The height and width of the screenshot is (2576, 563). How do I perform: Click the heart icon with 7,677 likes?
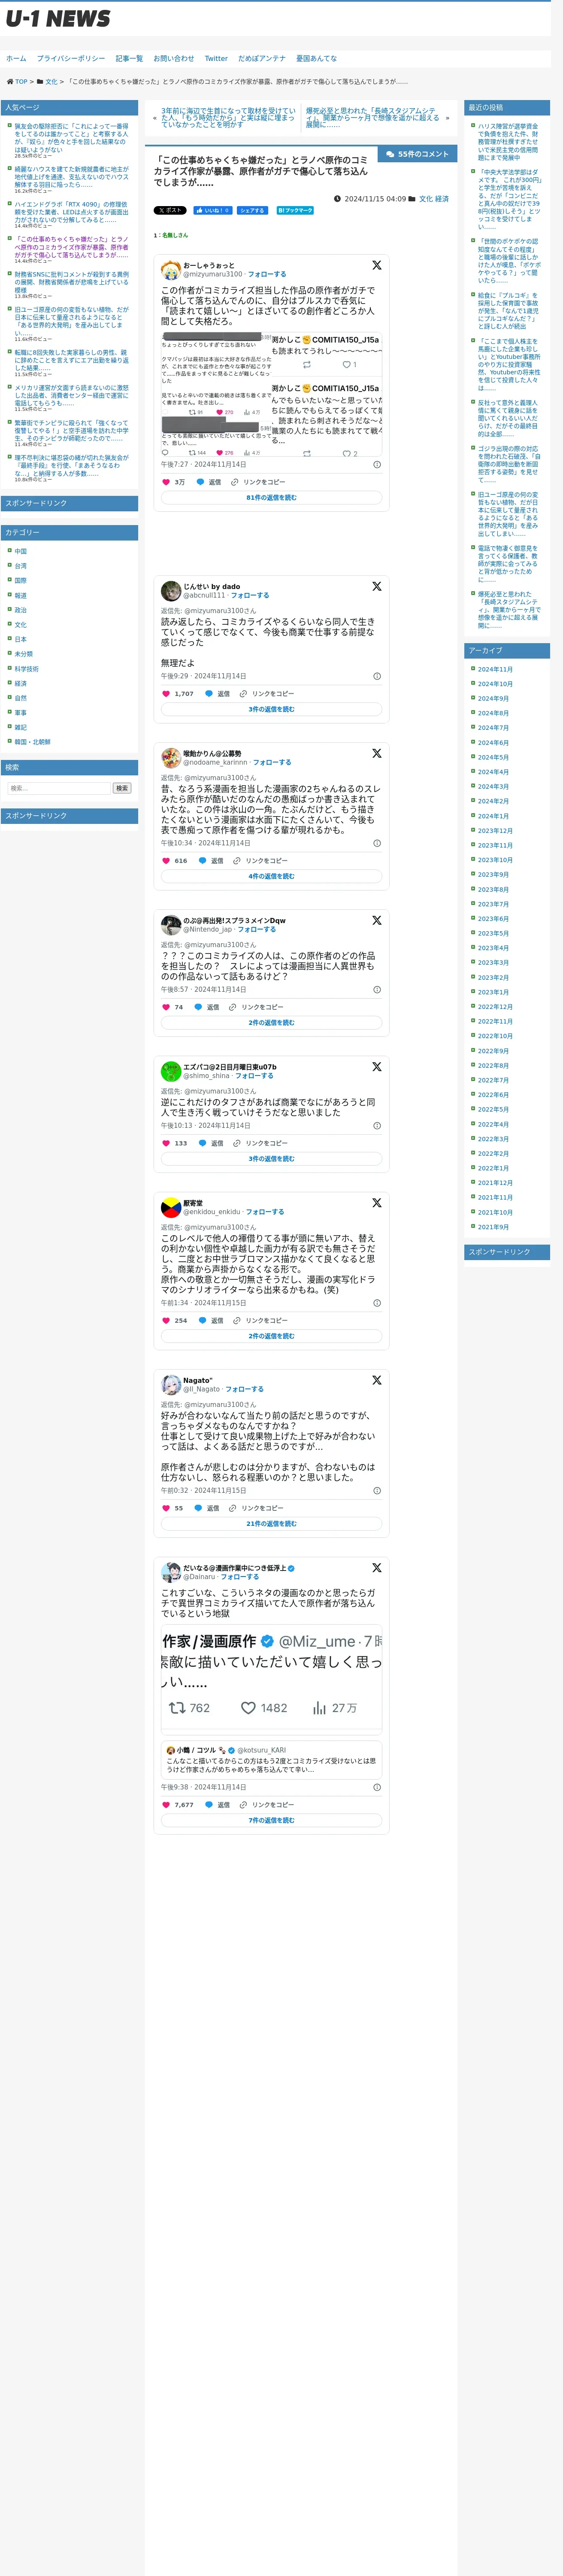coord(166,1805)
